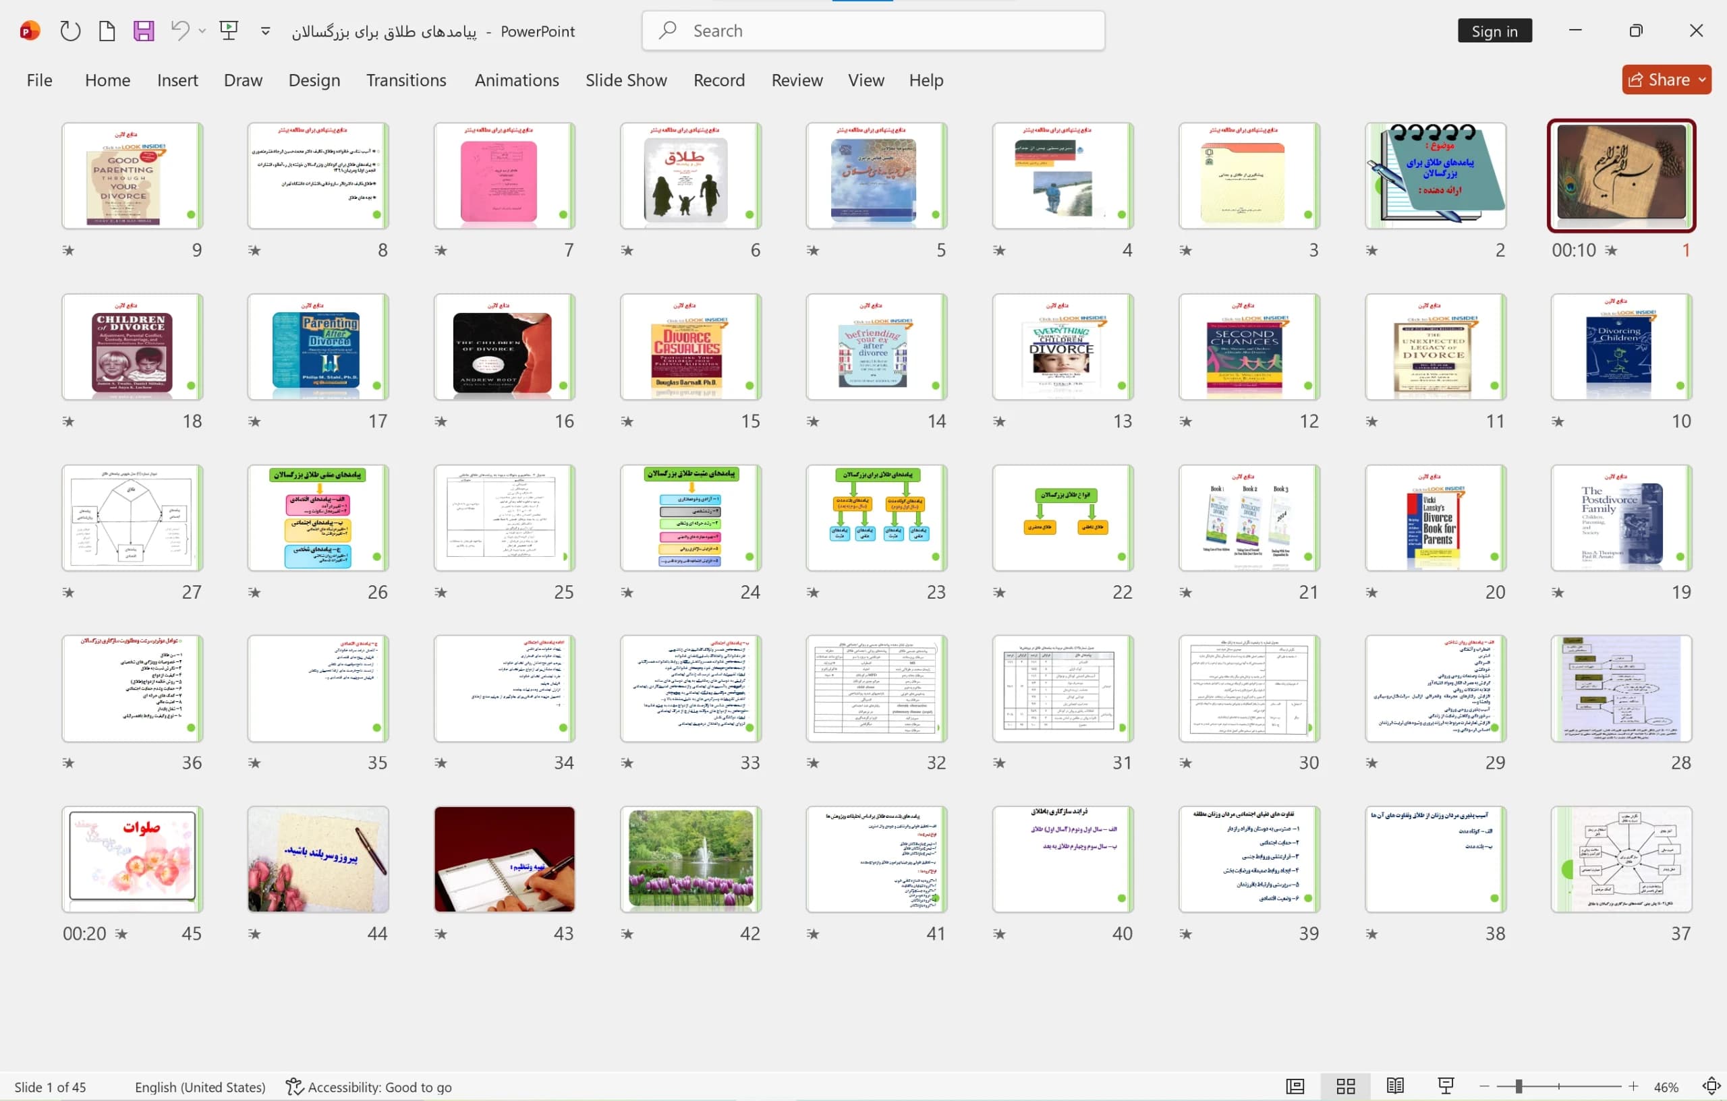Select Slide Sorter view icon in status bar
The height and width of the screenshot is (1101, 1727).
[x=1345, y=1087]
